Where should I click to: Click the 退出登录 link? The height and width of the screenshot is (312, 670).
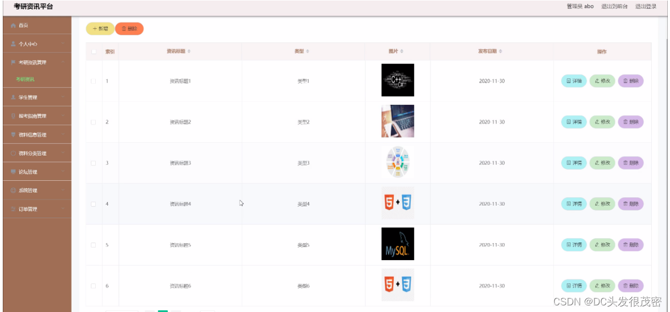[x=646, y=7]
